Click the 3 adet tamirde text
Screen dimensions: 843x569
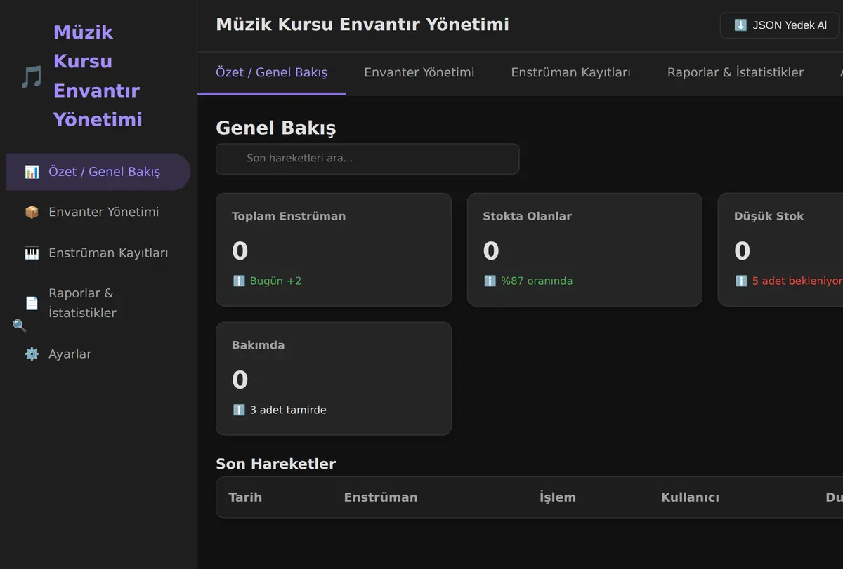[x=288, y=410]
